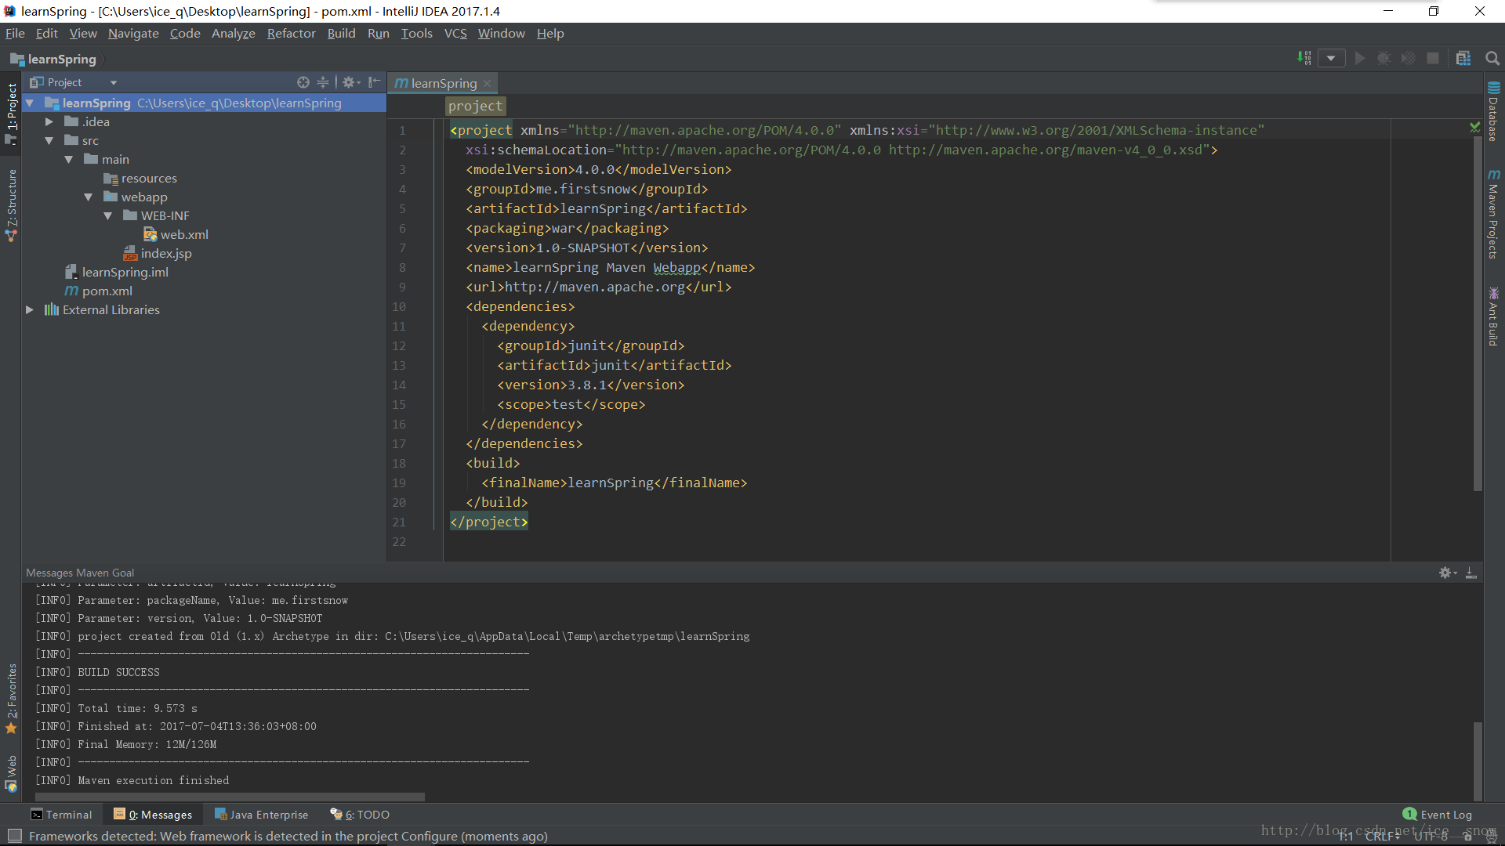Expand External Libraries node
This screenshot has width=1505, height=846.
tap(30, 310)
